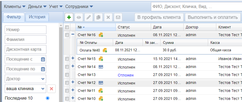Click the Общая касса cell
The width and height of the screenshot is (242, 102).
coord(221,50)
